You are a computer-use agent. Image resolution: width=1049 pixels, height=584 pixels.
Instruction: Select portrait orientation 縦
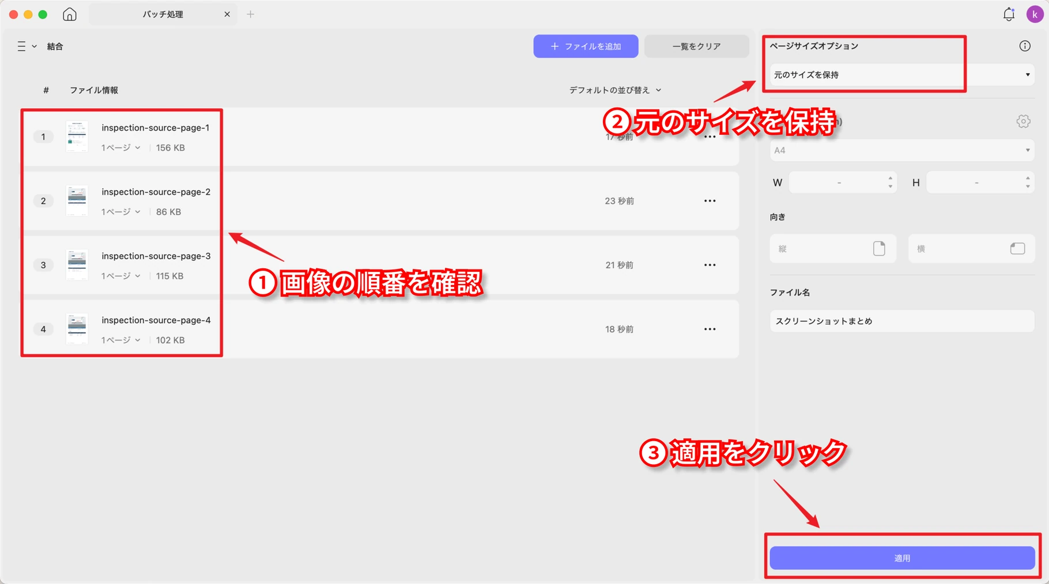[x=833, y=249]
